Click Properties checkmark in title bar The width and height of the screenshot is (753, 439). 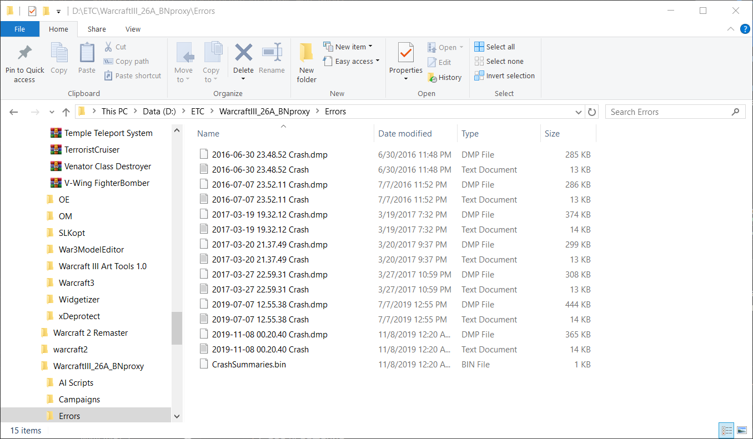32,11
